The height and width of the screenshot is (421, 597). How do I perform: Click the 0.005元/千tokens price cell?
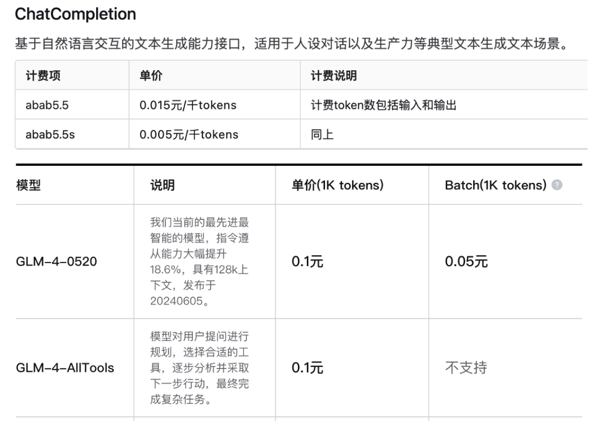[x=188, y=134]
